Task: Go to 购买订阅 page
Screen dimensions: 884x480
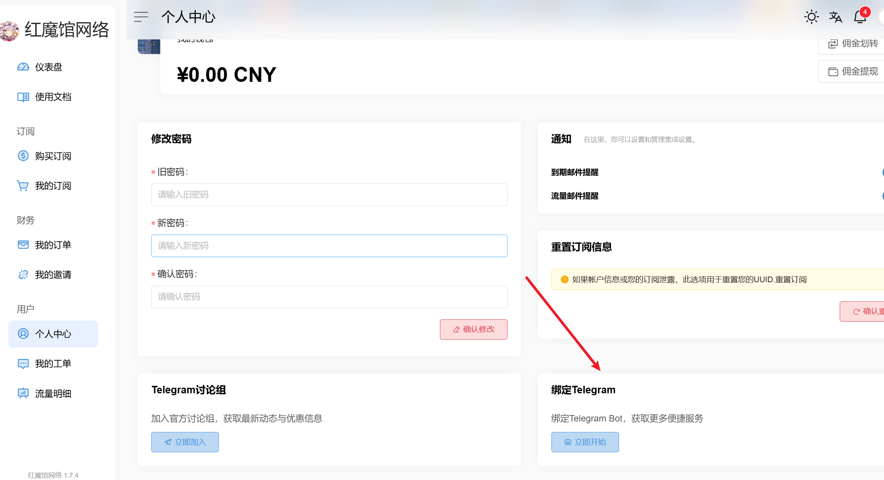Action: pyautogui.click(x=53, y=156)
